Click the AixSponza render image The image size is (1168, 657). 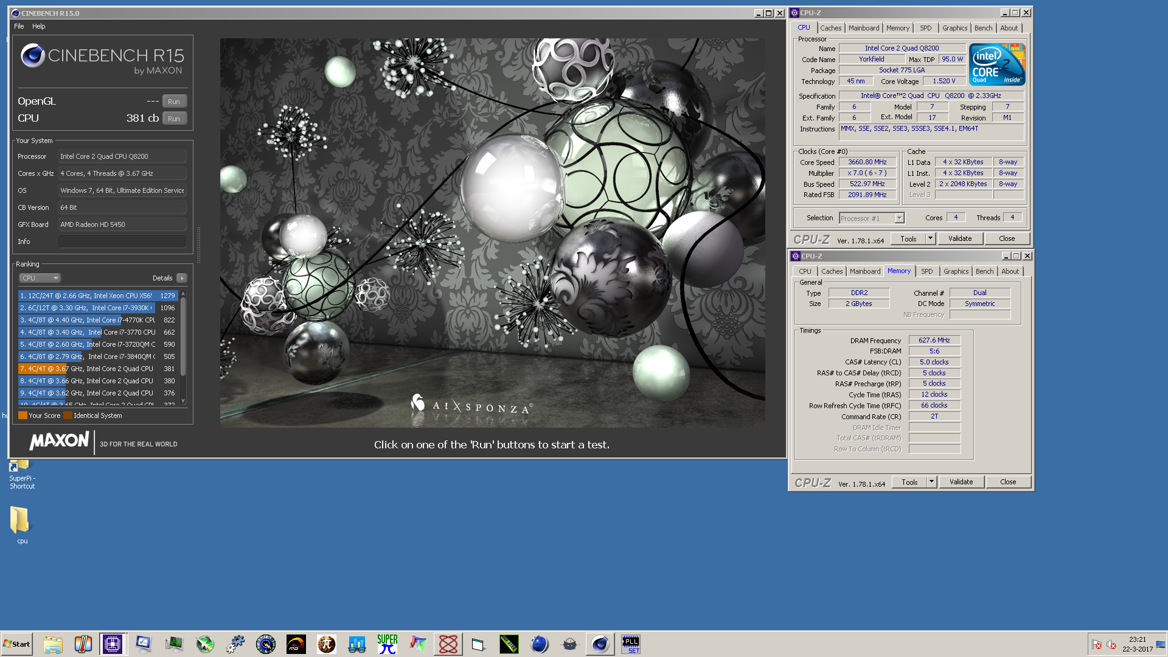pos(492,233)
